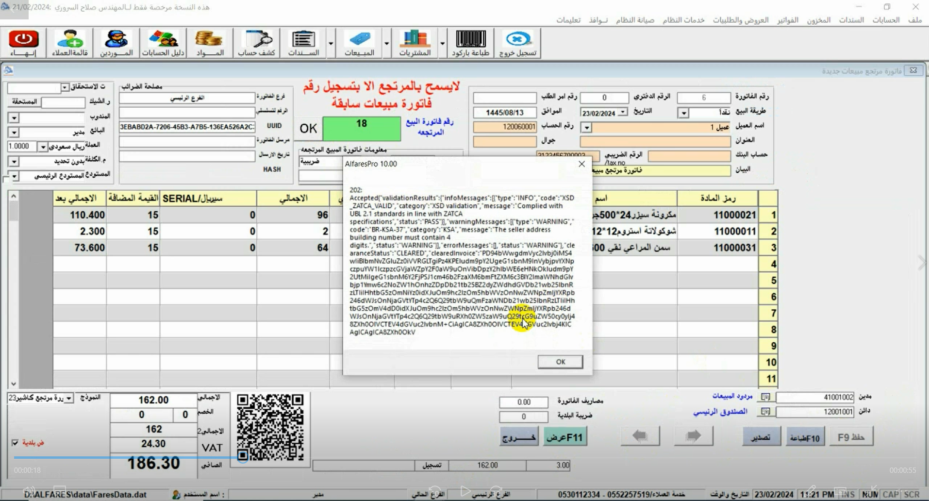Click scroll-up arrow of items table
Image resolution: width=929 pixels, height=501 pixels.
pos(14,196)
